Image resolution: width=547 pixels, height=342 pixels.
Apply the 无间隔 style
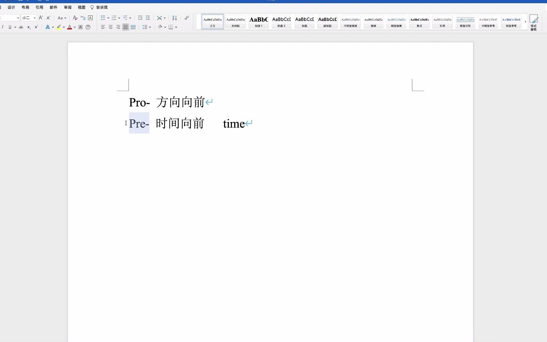click(235, 22)
